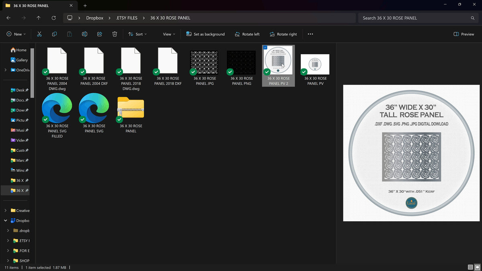Screen dimensions: 482x271
Task: Click the navigation pane scrollbar
Action: pyautogui.click(x=32, y=72)
